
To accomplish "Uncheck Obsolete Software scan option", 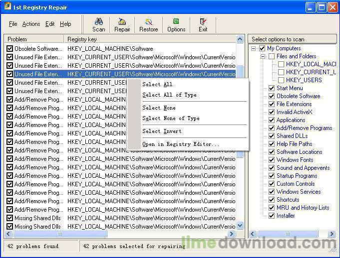I will tap(272, 96).
